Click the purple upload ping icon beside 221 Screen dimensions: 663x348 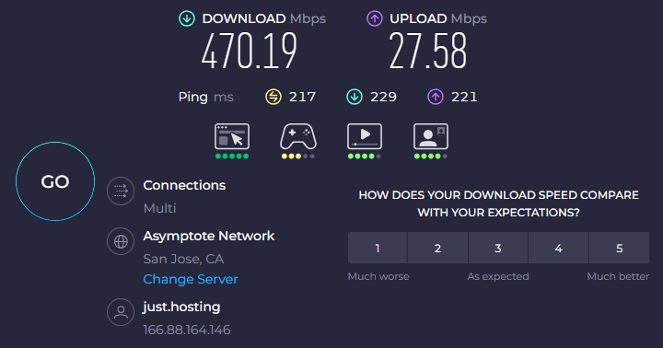click(436, 97)
